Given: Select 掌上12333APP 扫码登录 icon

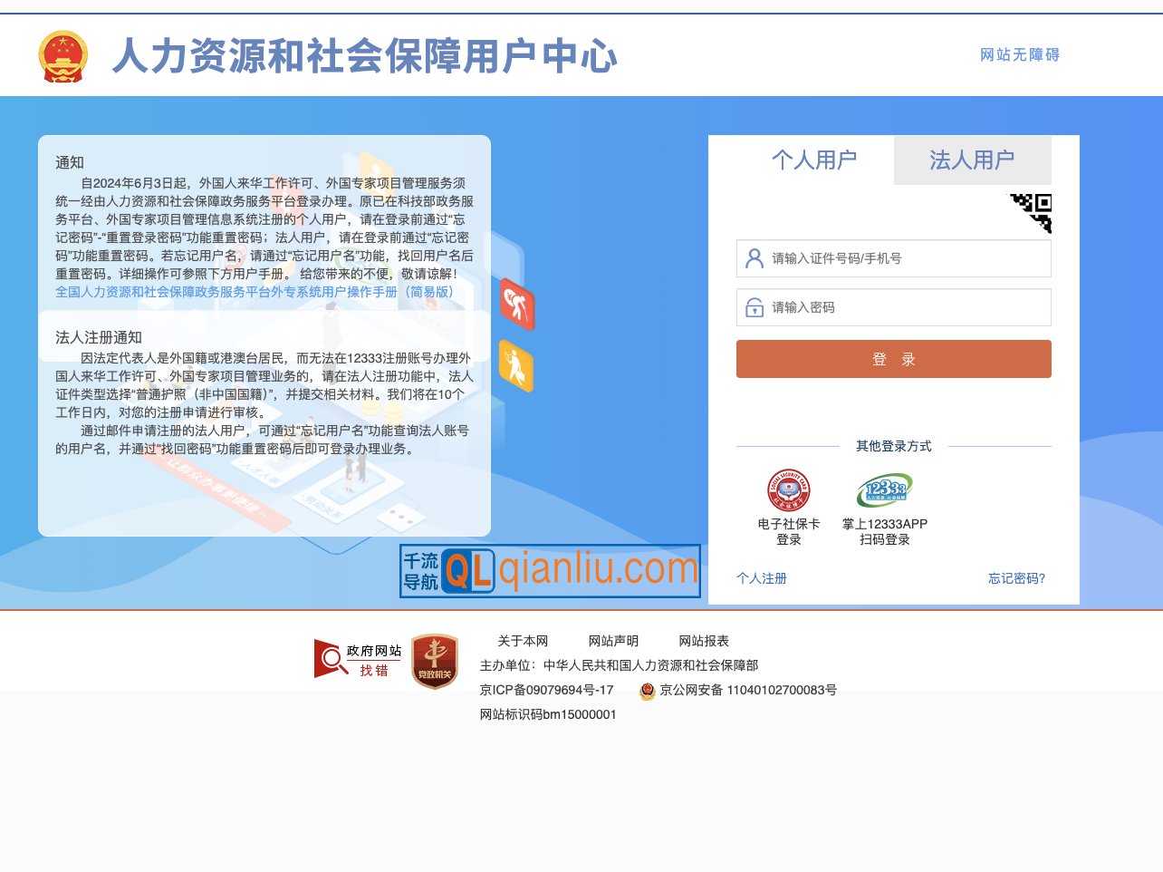Looking at the screenshot, I should (x=884, y=489).
